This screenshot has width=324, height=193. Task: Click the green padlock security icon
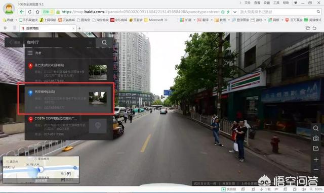(x=58, y=12)
